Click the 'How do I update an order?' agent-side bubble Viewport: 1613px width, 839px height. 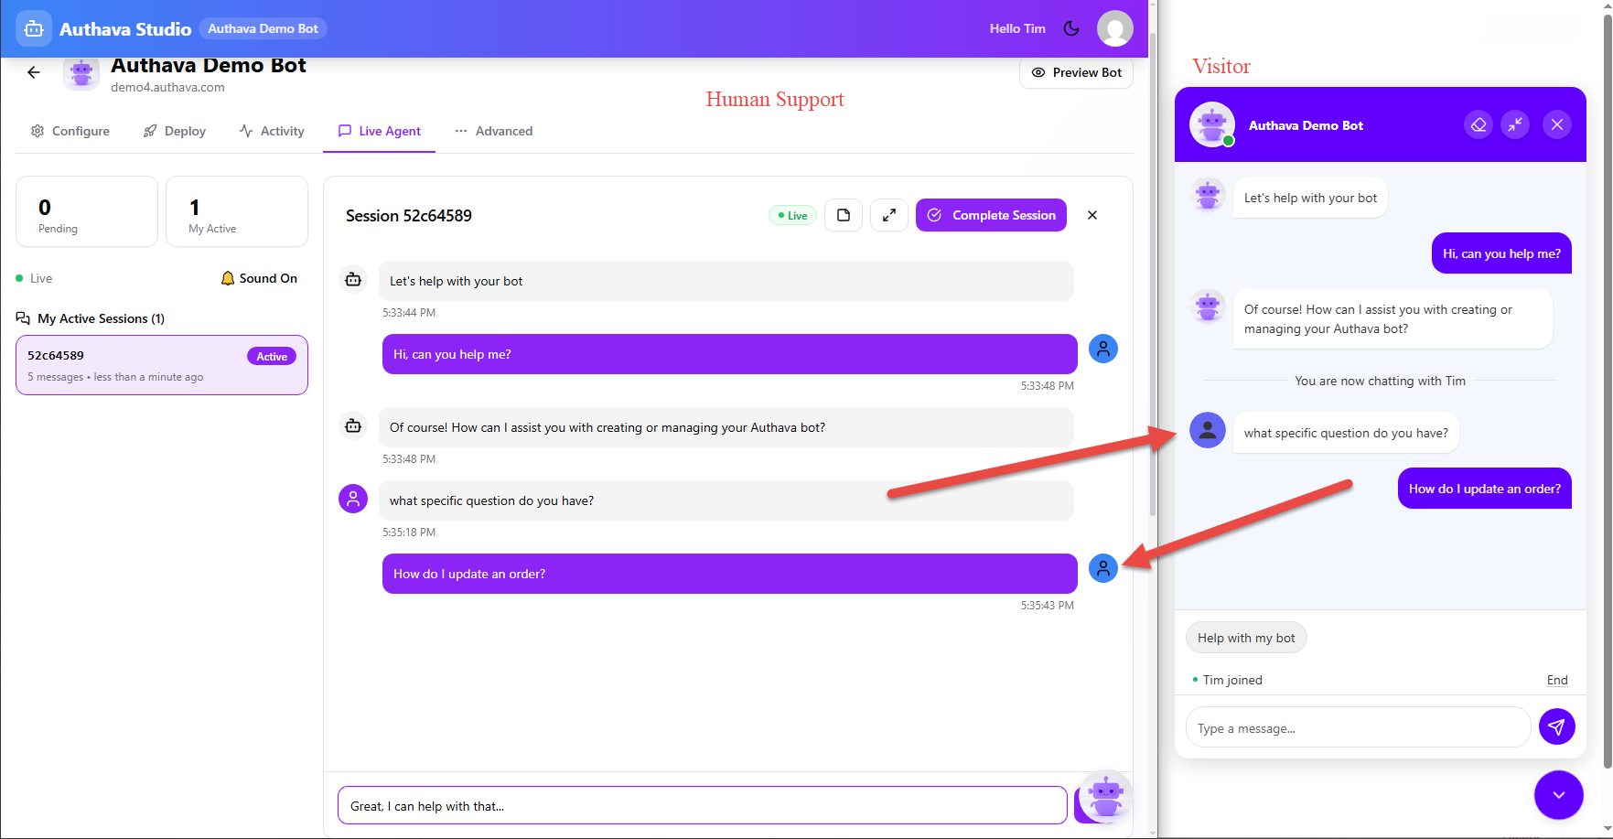coord(730,574)
